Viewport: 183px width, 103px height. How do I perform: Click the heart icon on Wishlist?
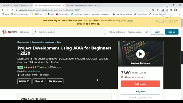pos(28,81)
